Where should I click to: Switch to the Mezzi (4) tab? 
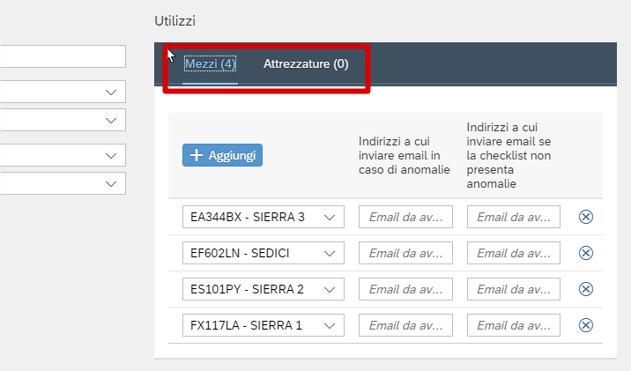tap(210, 64)
